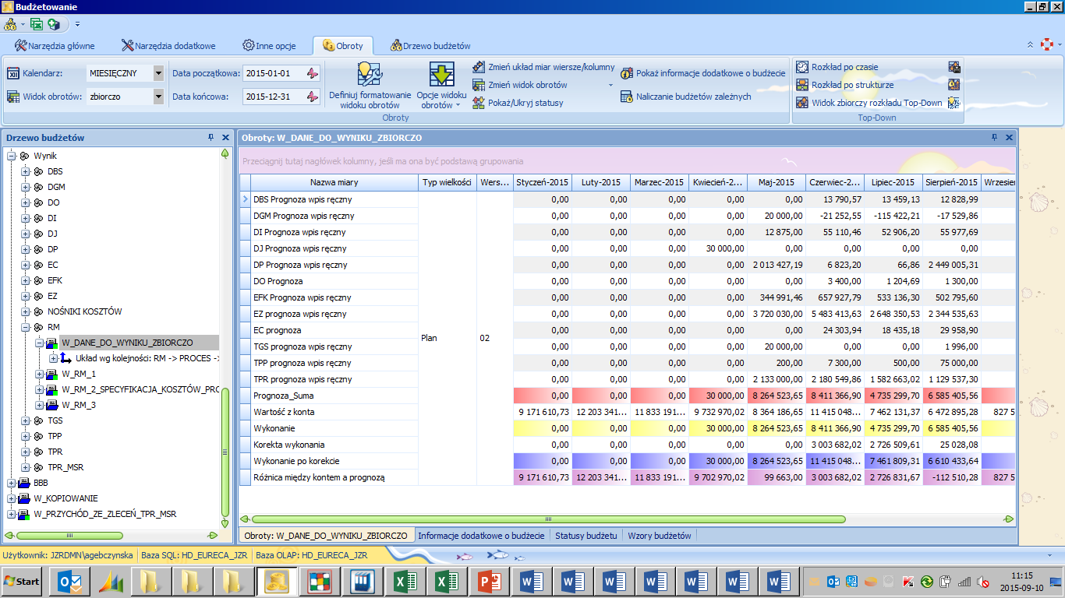Click the database quick-access icon
The height and width of the screenshot is (598, 1065).
pos(53,24)
